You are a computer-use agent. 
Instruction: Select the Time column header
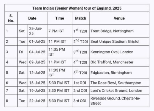(59, 18)
